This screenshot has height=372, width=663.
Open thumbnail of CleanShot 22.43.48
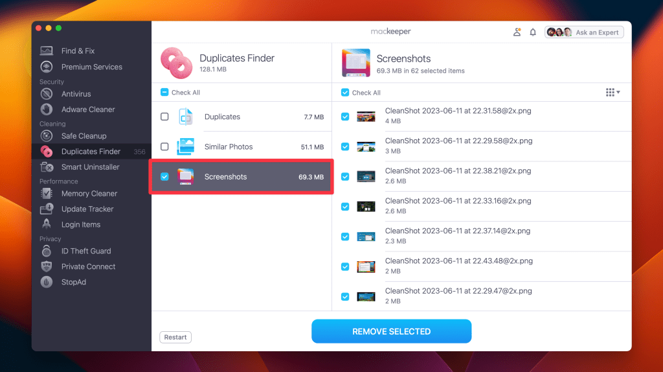tap(366, 267)
